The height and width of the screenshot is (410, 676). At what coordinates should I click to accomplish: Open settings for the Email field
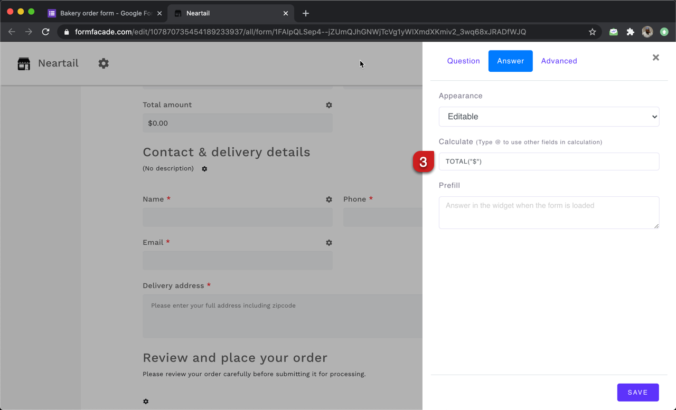tap(328, 243)
